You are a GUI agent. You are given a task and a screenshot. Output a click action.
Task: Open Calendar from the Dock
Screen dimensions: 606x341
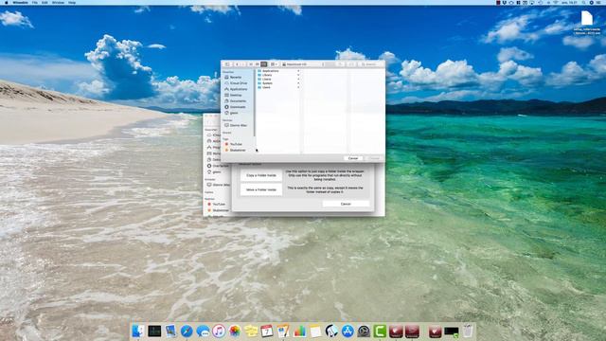click(x=267, y=331)
